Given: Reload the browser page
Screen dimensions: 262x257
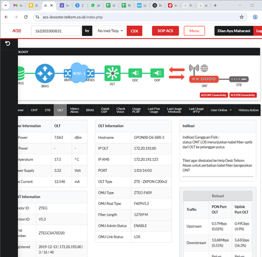Looking at the screenshot, I should click(x=26, y=17).
